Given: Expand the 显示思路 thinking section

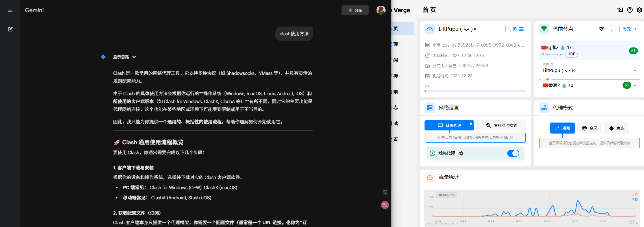Looking at the screenshot, I should point(125,57).
